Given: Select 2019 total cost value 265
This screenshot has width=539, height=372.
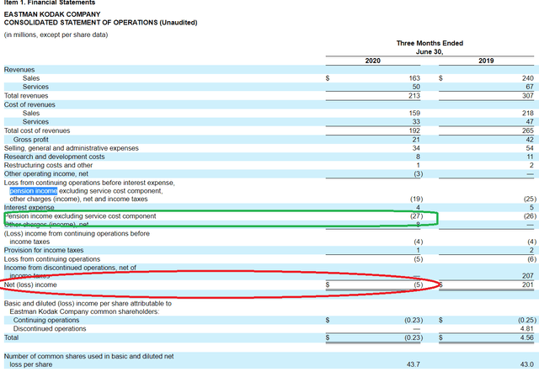Looking at the screenshot, I should point(528,130).
